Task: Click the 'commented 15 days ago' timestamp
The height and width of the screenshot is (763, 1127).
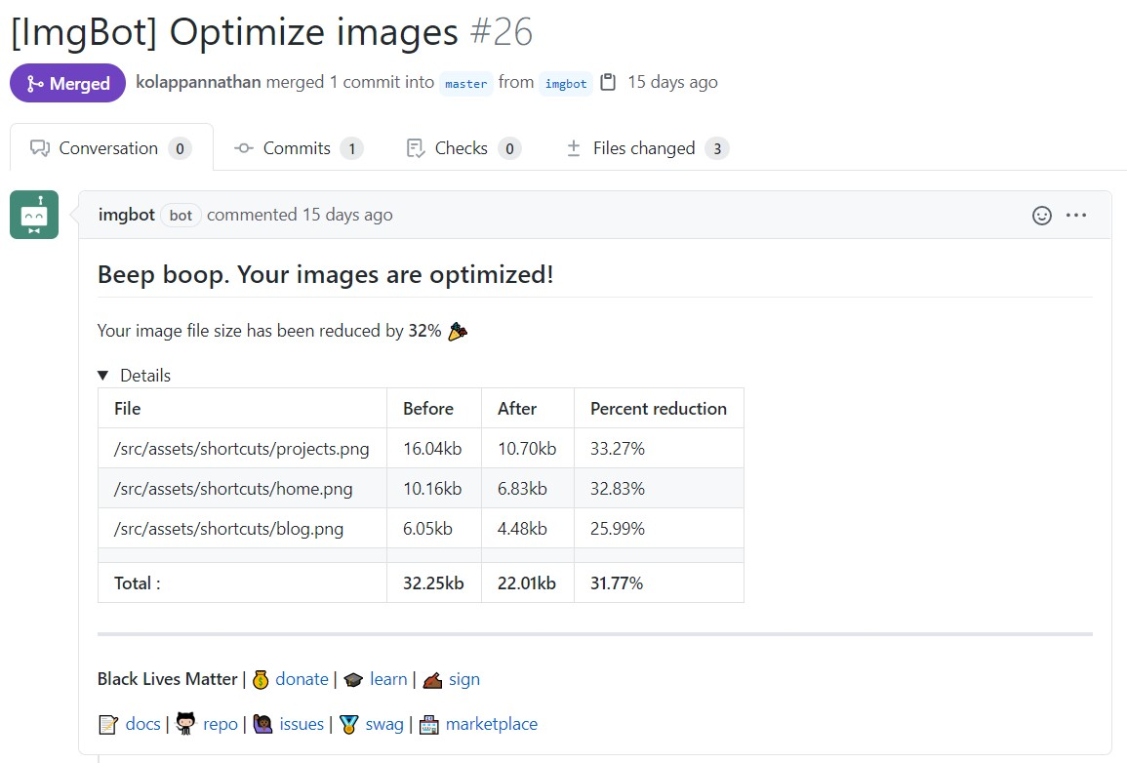Action: pyautogui.click(x=300, y=215)
